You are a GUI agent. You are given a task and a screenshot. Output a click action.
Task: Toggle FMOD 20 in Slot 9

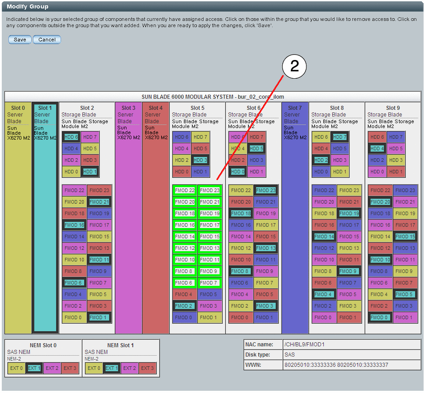tap(380, 202)
